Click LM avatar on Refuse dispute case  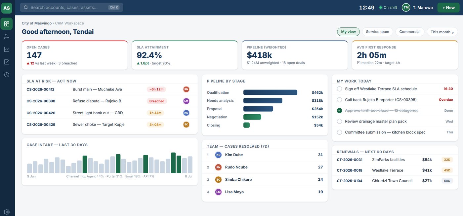[x=186, y=101]
